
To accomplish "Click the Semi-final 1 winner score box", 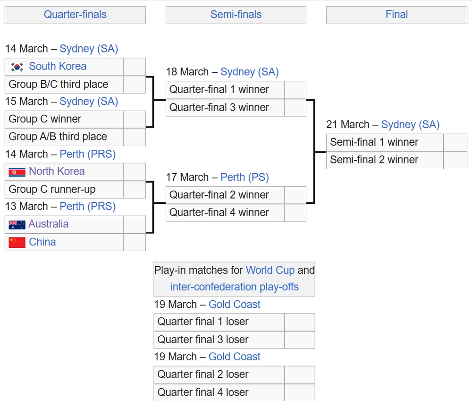I will point(455,142).
